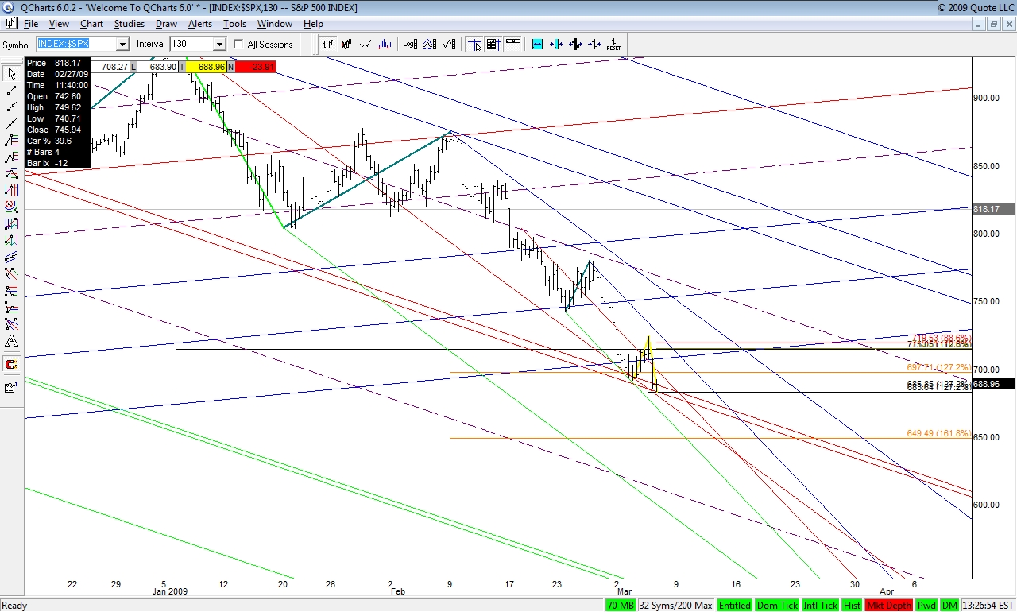Switch to histogram chart style icon
The image size is (1017, 612).
pos(385,45)
